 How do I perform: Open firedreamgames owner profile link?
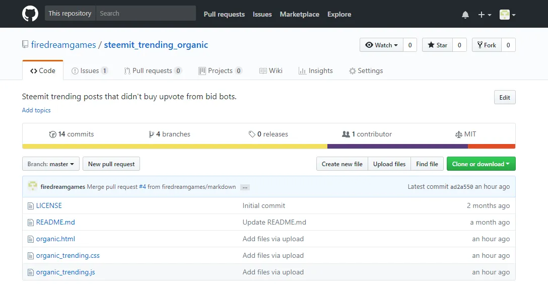tap(63, 45)
